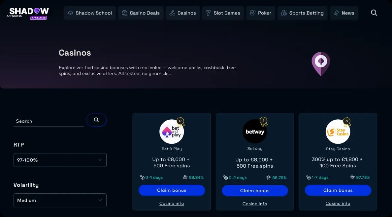The height and width of the screenshot is (217, 392).
Task: Click the payout coin icon on Betway card
Action: pos(225,178)
